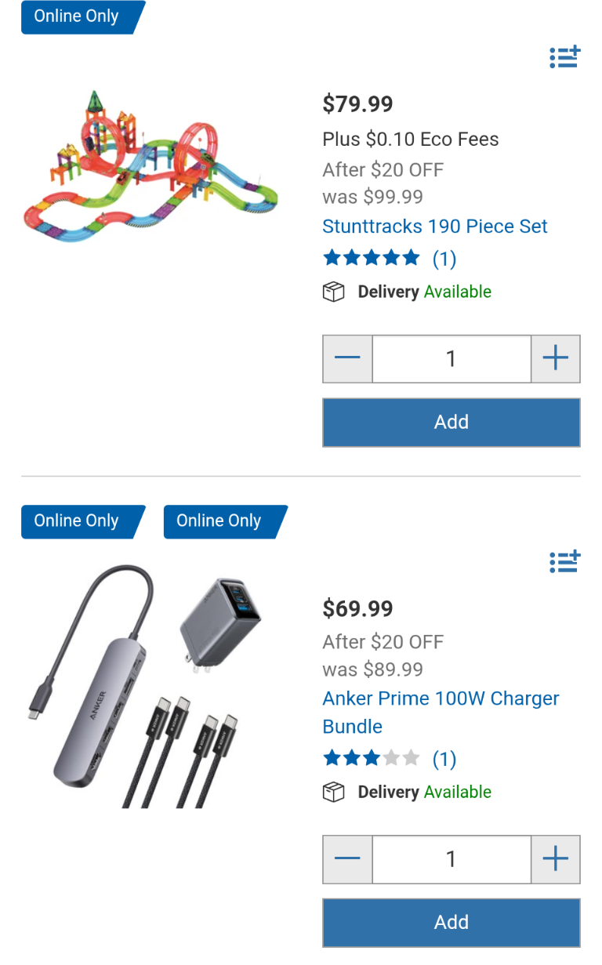The height and width of the screenshot is (965, 602).
Task: Open Anker Prime 100W Charger Bundle link
Action: tap(441, 713)
